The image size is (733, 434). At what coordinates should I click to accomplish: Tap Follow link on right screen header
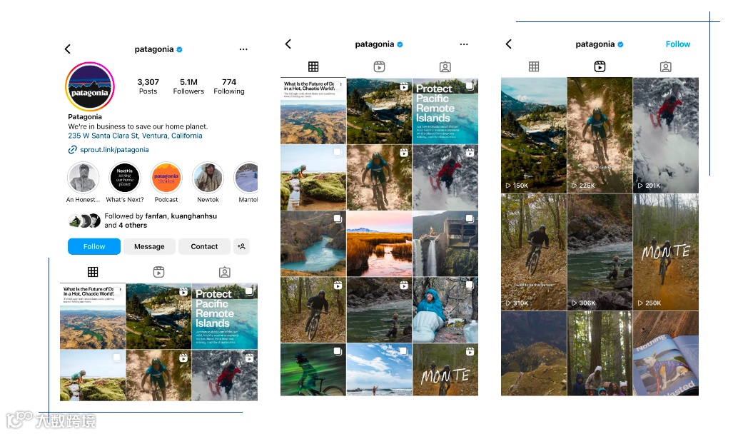[678, 44]
